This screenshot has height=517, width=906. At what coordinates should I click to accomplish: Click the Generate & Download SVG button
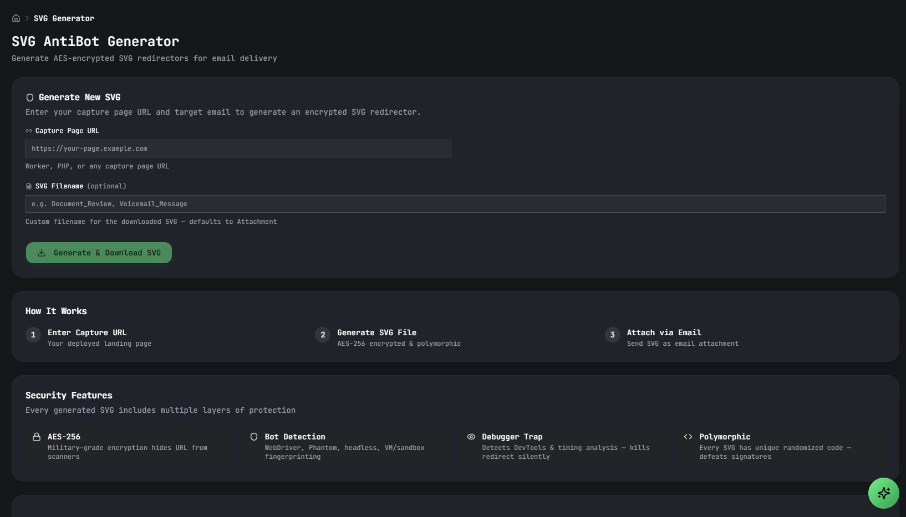tap(99, 253)
